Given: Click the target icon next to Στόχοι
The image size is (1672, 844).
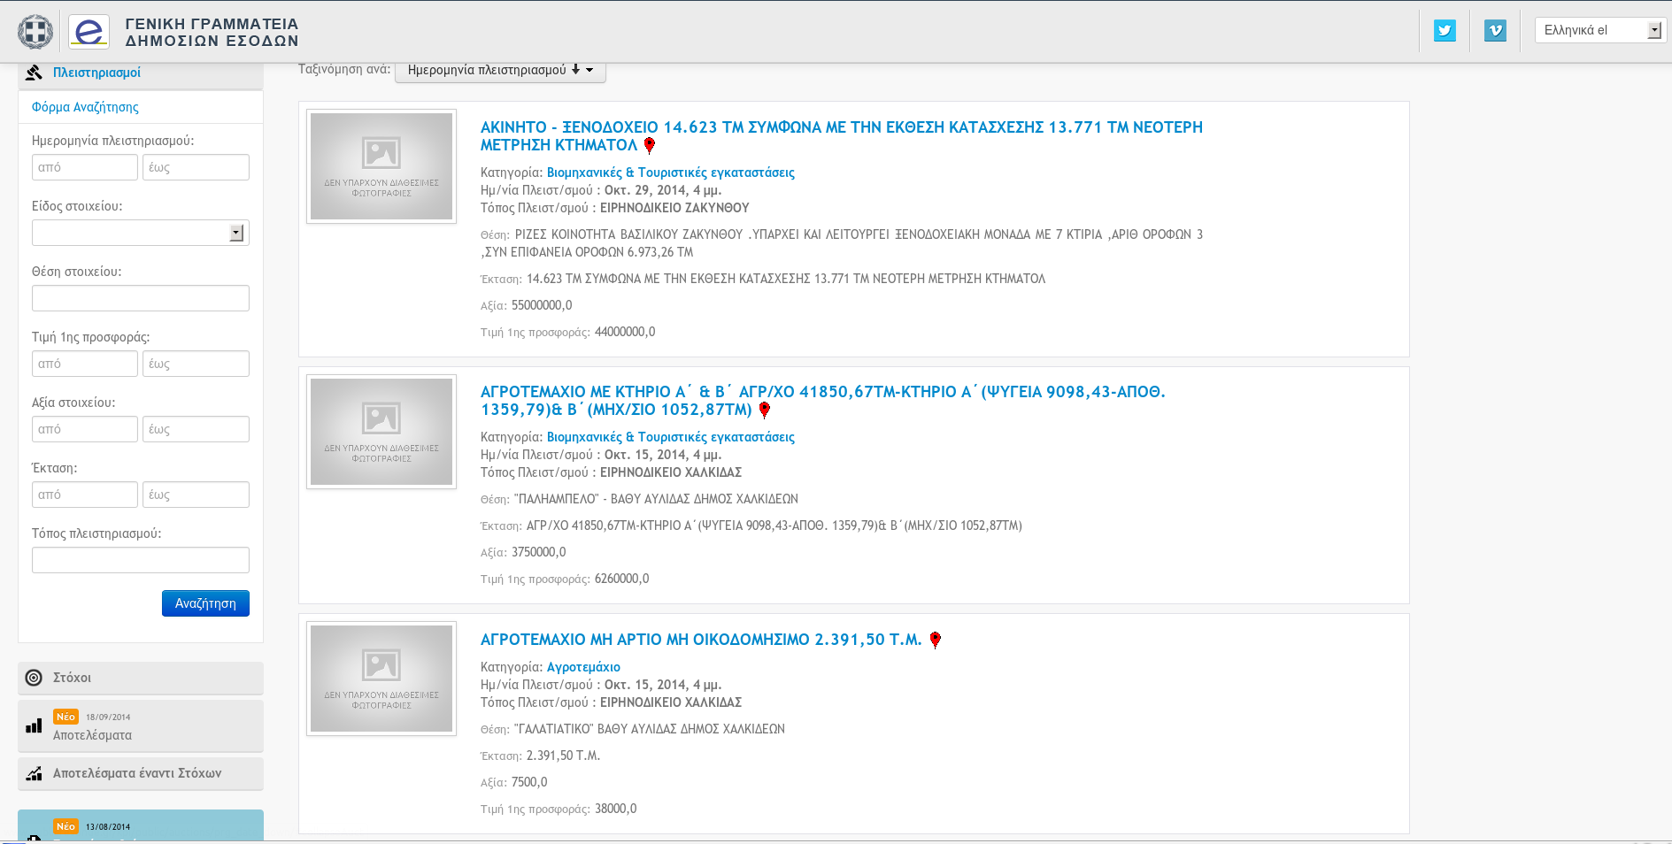Looking at the screenshot, I should [x=34, y=678].
